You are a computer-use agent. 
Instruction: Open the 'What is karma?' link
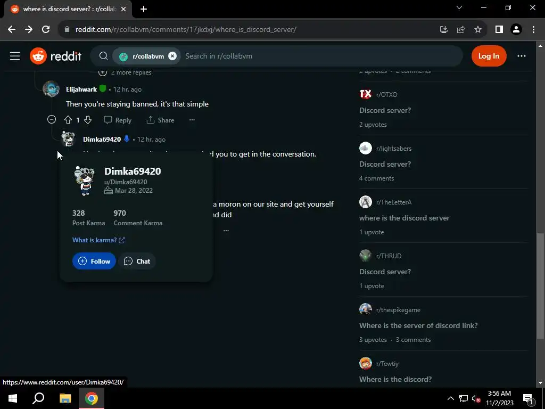click(x=98, y=240)
